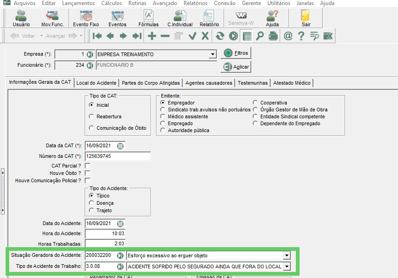Switch to grid view icon
The image size is (398, 278).
247,36
